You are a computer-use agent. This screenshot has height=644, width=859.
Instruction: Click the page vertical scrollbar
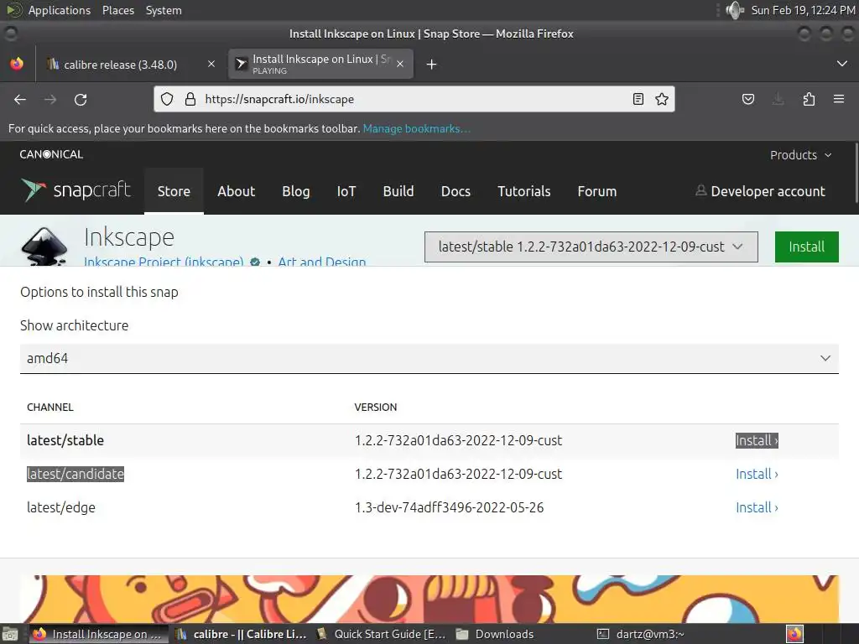point(855,173)
